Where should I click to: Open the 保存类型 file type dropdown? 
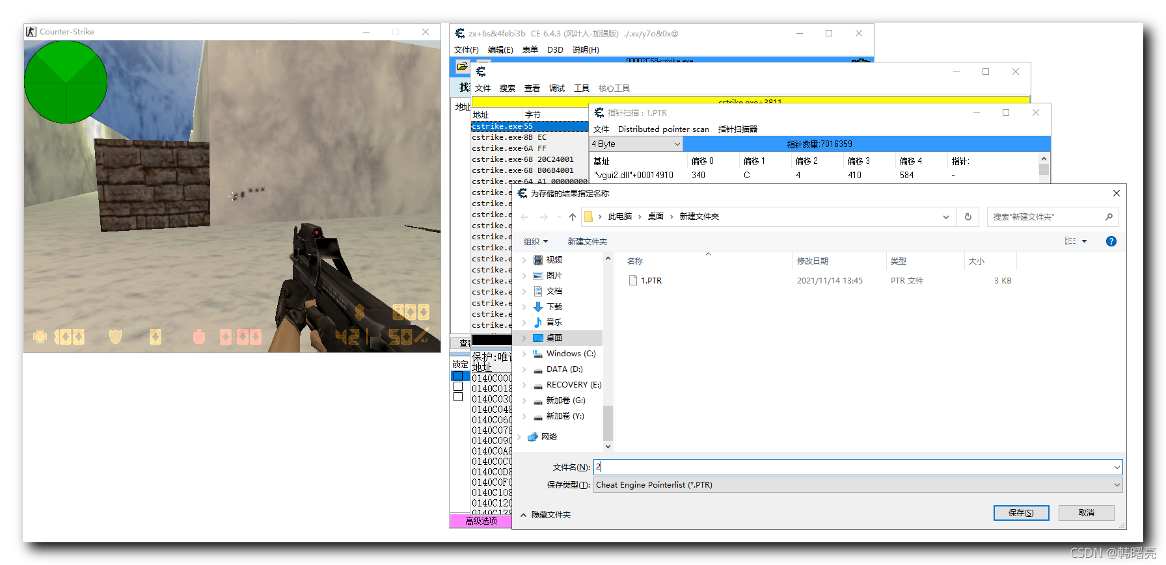pos(858,485)
